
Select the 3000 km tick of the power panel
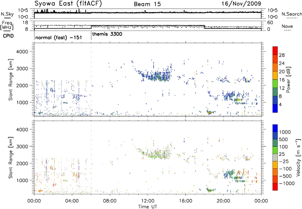[x=22, y=69]
